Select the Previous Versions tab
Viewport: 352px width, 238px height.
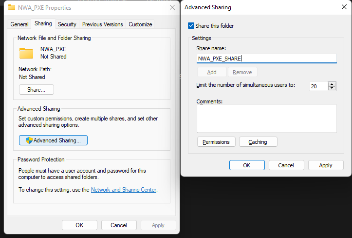(x=102, y=24)
